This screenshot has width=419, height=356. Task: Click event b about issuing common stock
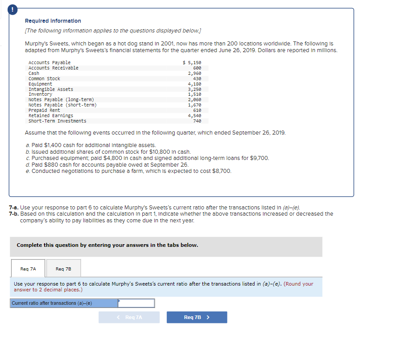coord(108,151)
